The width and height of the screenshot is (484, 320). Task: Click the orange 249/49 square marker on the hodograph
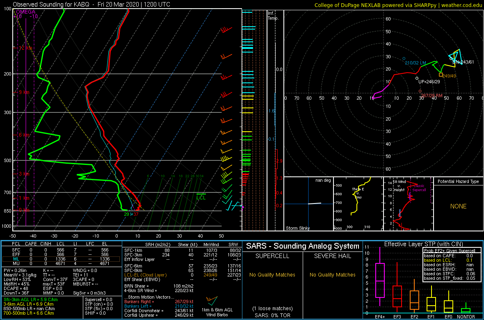[x=441, y=74]
